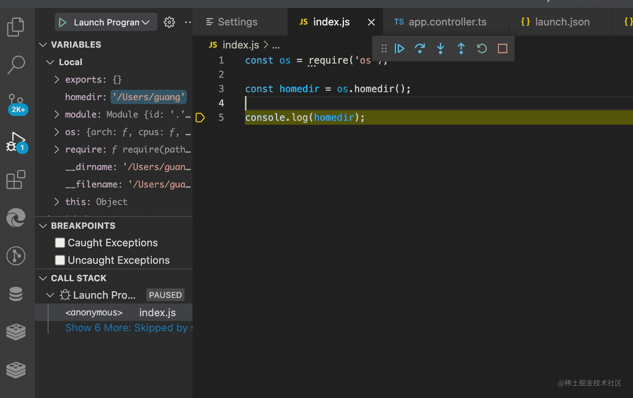Select the anonymous index.js stack frame
This screenshot has width=633, height=398.
[119, 313]
